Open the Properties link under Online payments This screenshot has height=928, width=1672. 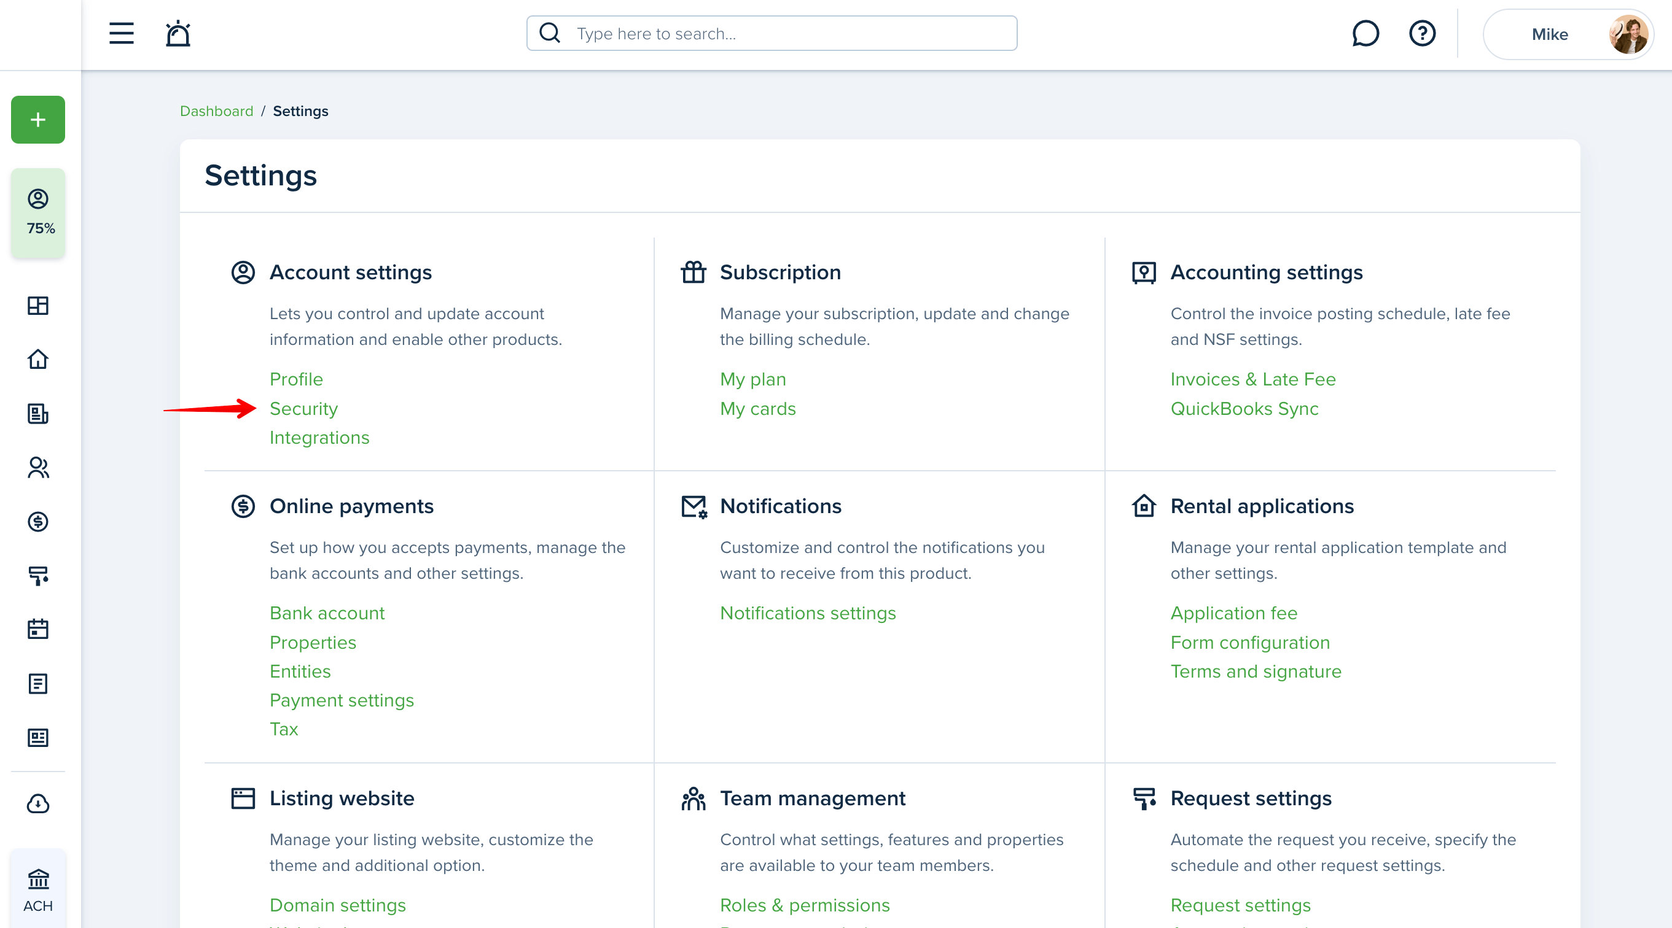click(313, 642)
